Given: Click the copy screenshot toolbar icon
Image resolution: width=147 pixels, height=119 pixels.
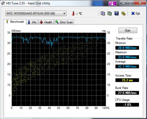Looking at the screenshot, I should coord(109,14).
